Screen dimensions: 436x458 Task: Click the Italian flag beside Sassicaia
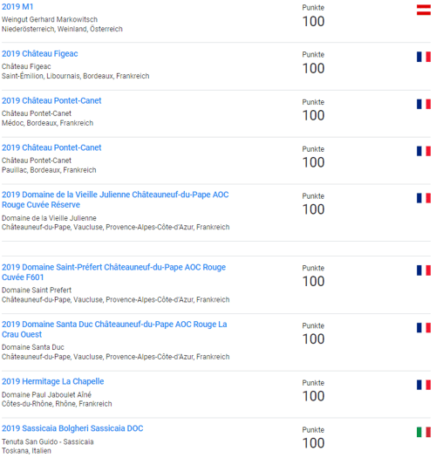click(424, 432)
